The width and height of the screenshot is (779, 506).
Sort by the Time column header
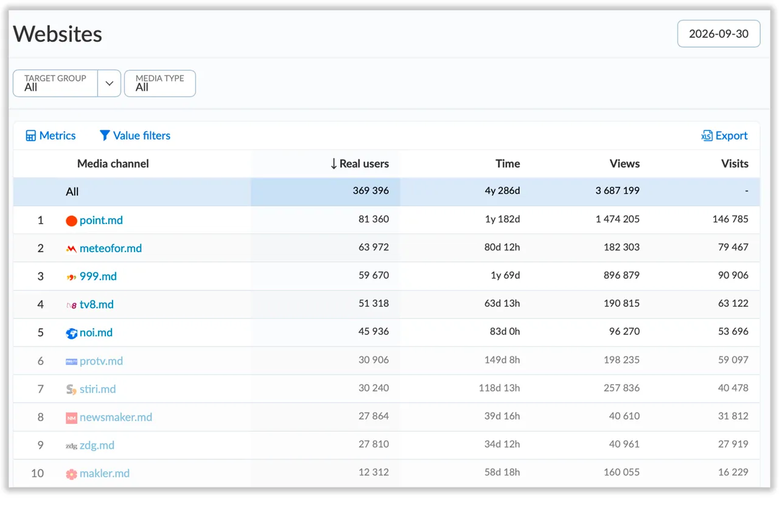pos(508,164)
